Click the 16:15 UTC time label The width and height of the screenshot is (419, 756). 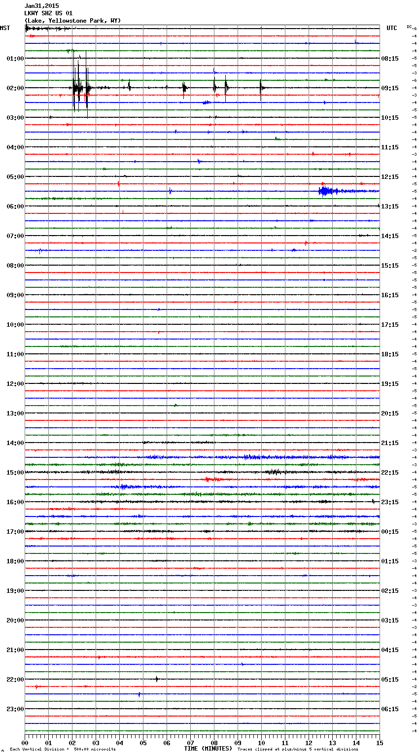[390, 295]
